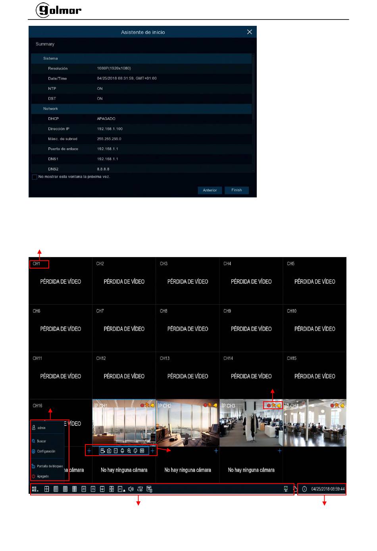
Task: Click the DNS2 value 8.8.8.8
Action: [103, 169]
